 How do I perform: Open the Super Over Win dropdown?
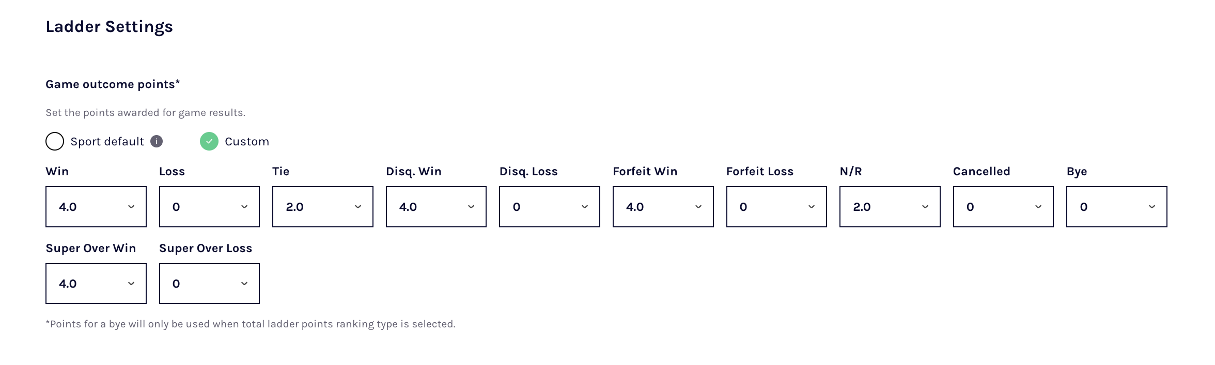(96, 284)
